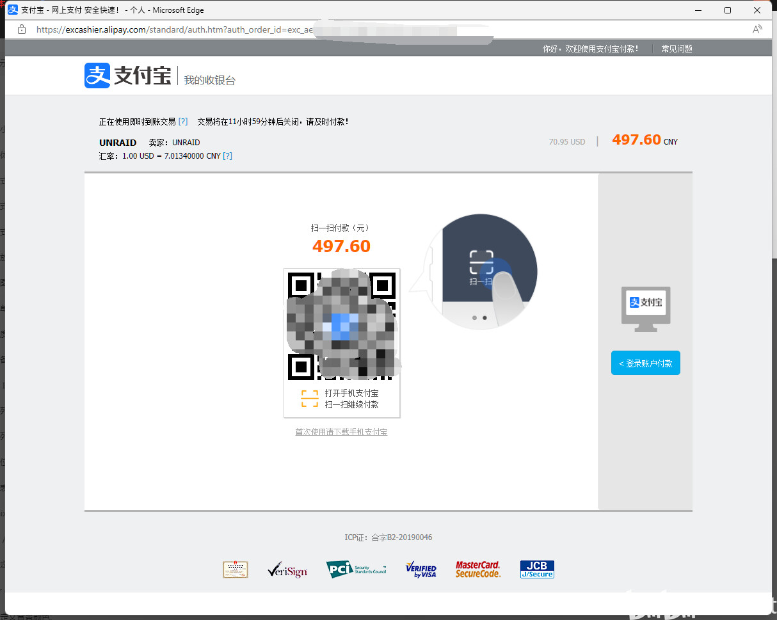Click the Alipay logo in the page header
This screenshot has width=777, height=620.
point(128,76)
